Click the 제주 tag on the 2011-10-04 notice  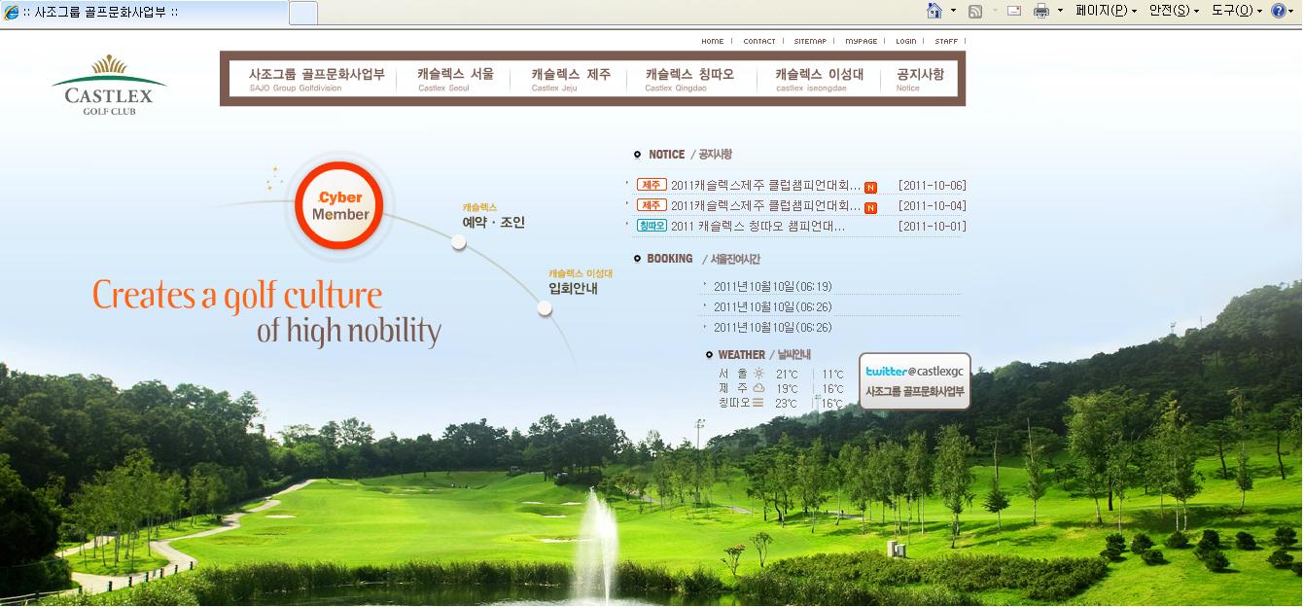pyautogui.click(x=652, y=205)
